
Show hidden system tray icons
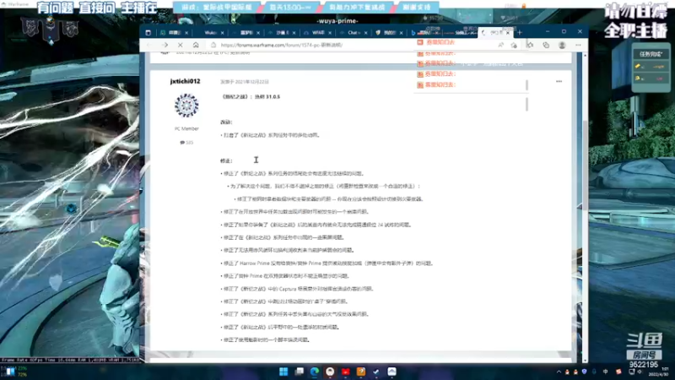559,372
